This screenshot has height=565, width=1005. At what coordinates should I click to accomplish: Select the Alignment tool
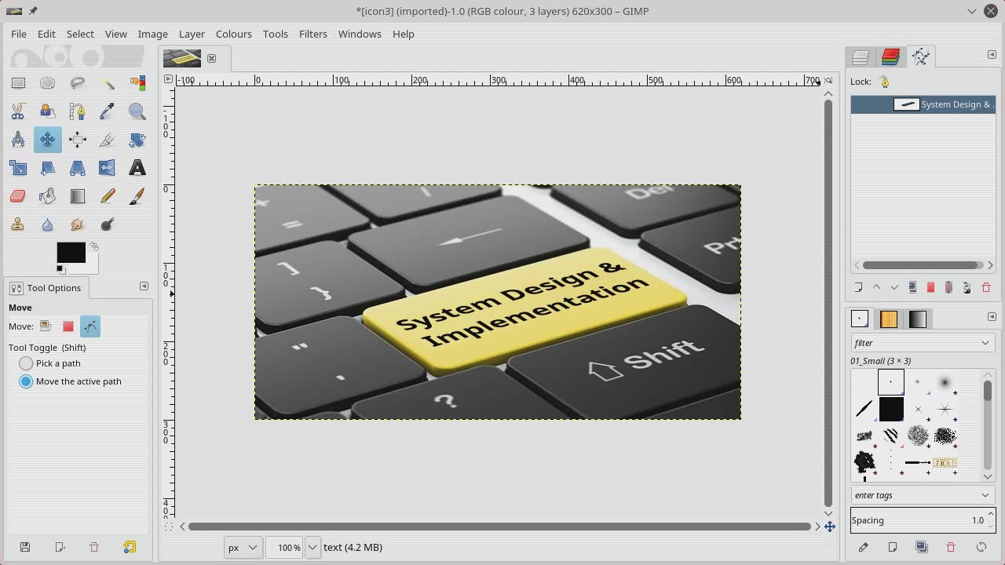point(77,140)
